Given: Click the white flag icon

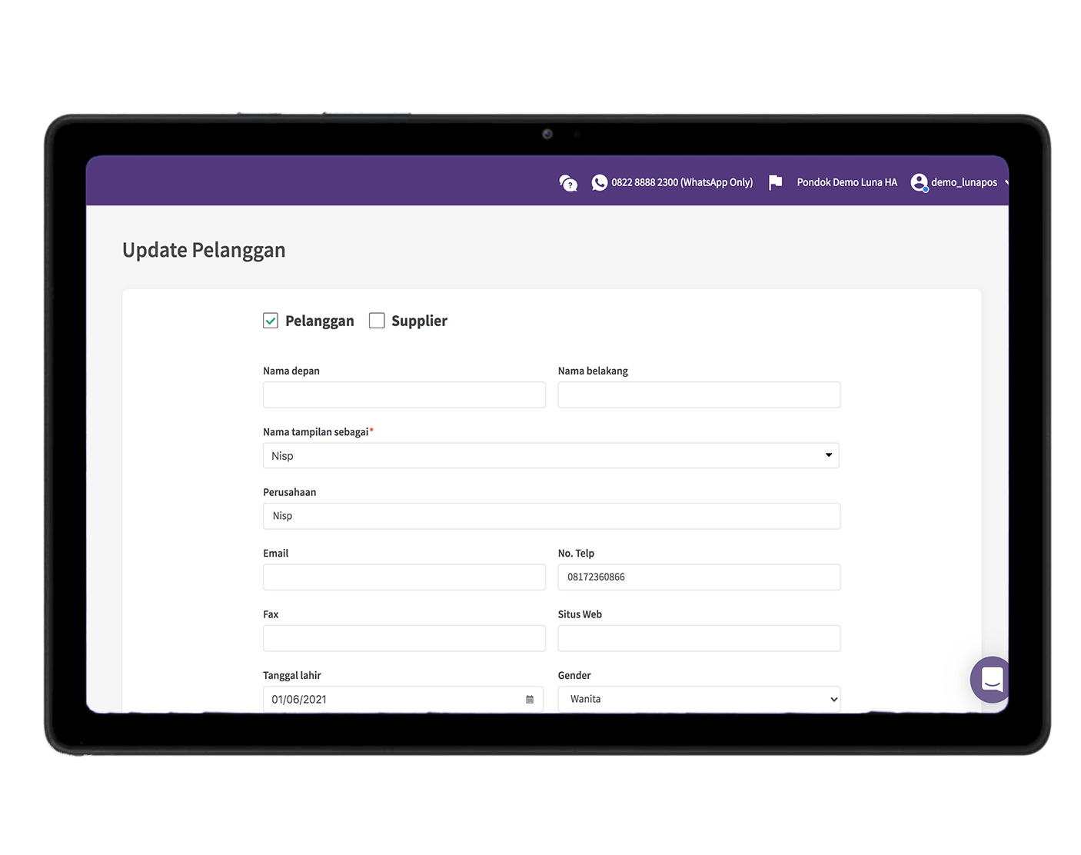Looking at the screenshot, I should (x=775, y=182).
